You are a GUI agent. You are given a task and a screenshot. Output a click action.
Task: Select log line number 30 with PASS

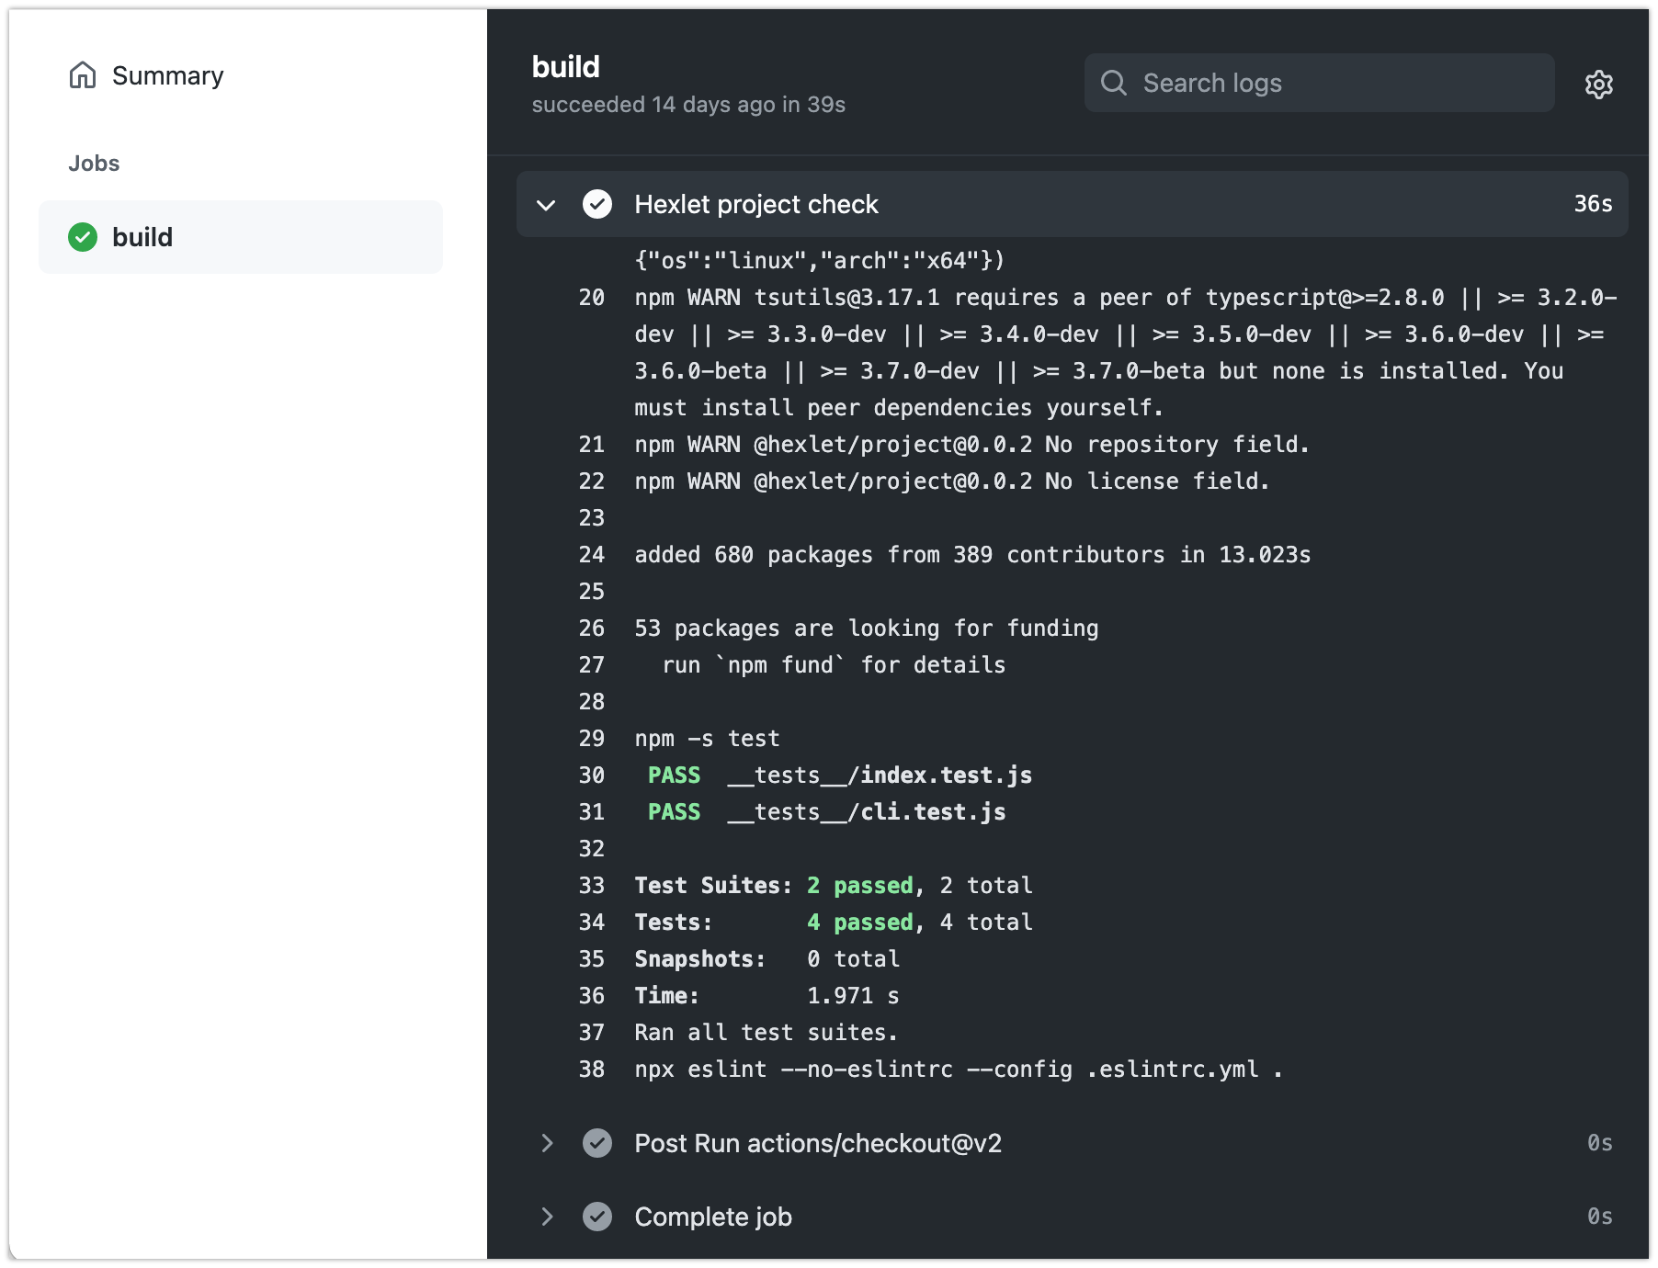tap(591, 776)
